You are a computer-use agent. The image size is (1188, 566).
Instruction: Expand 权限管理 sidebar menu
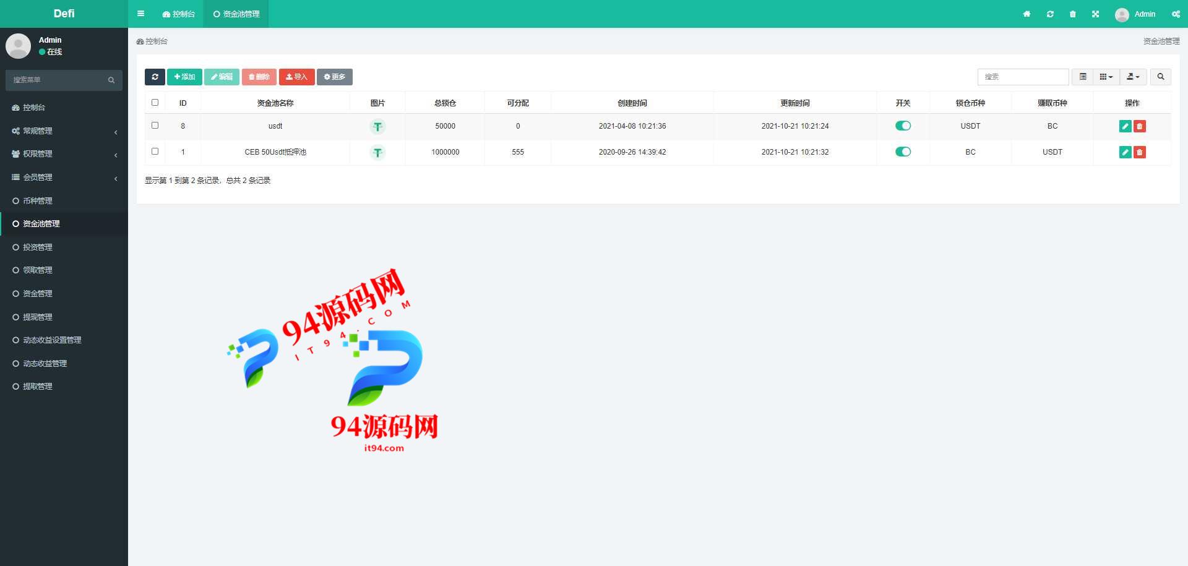[64, 154]
